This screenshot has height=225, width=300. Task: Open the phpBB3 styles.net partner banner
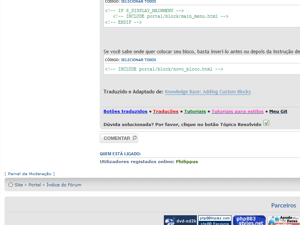pos(249,220)
